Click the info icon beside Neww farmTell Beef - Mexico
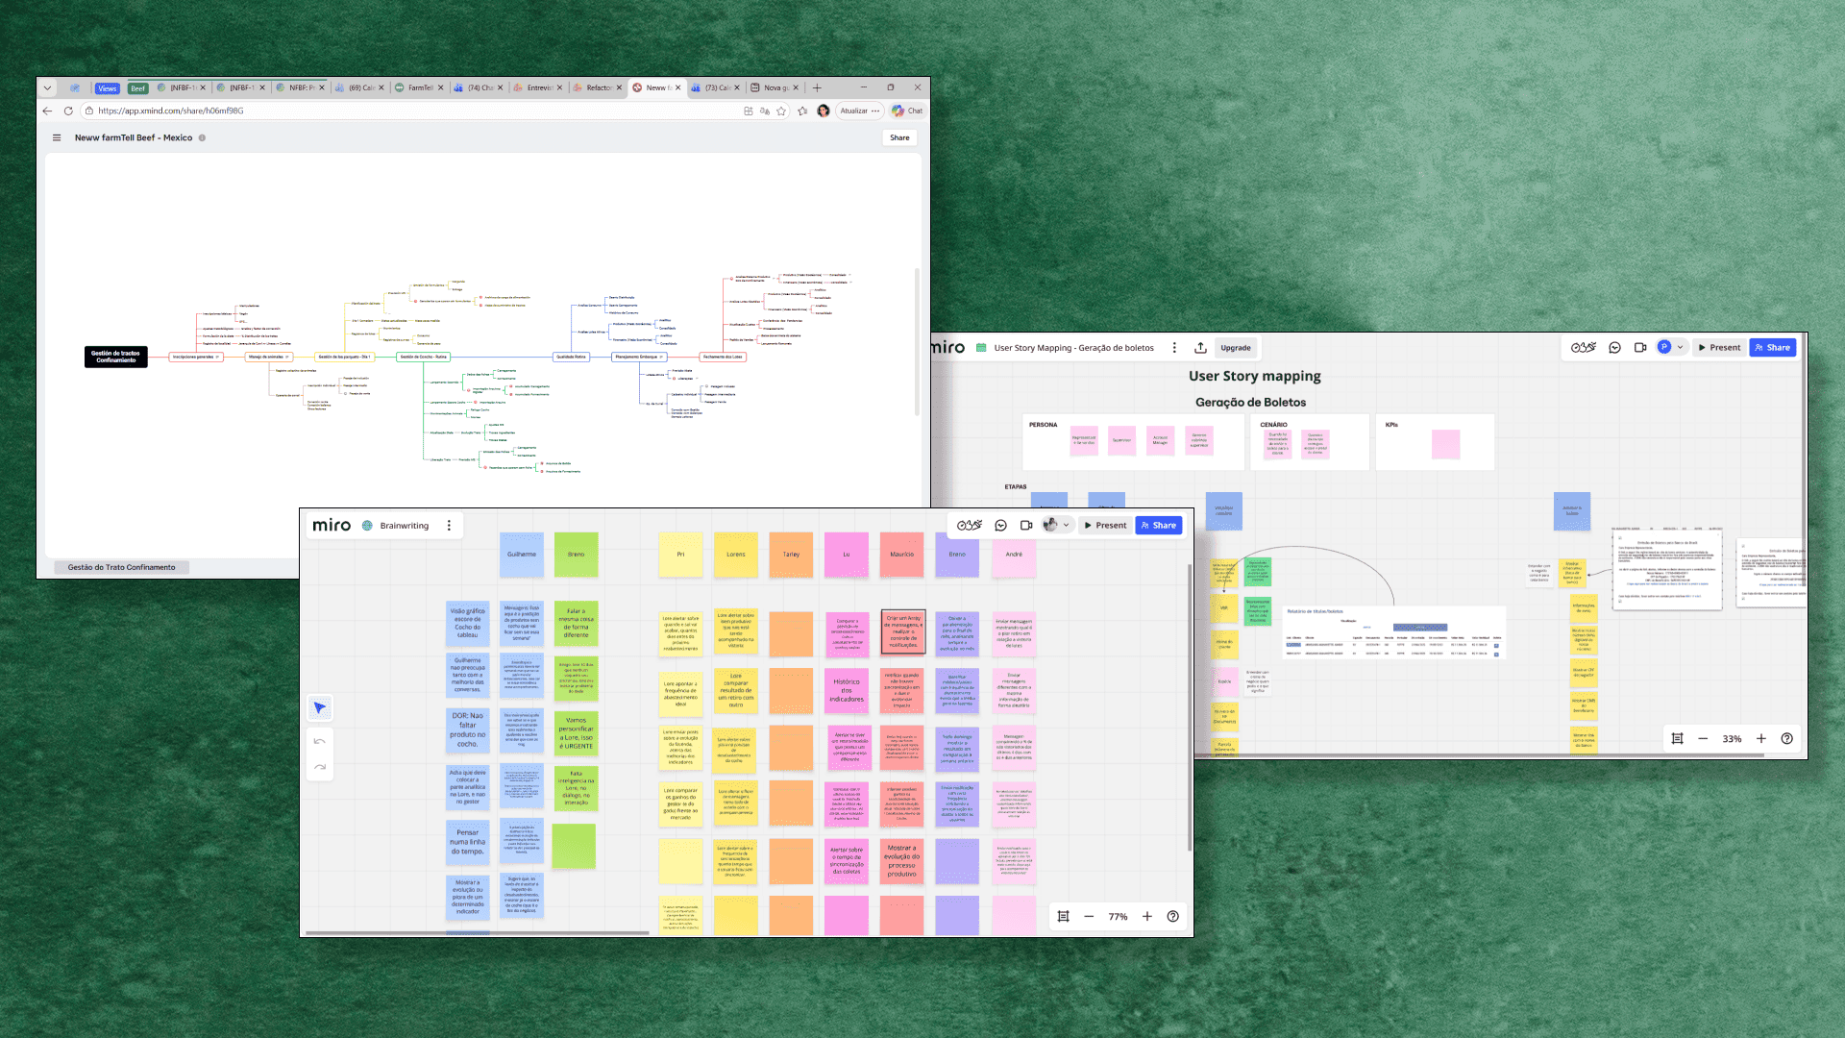This screenshot has height=1038, width=1845. (x=202, y=137)
